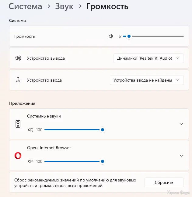Navigate to Звук in the breadcrumb

coord(64,6)
